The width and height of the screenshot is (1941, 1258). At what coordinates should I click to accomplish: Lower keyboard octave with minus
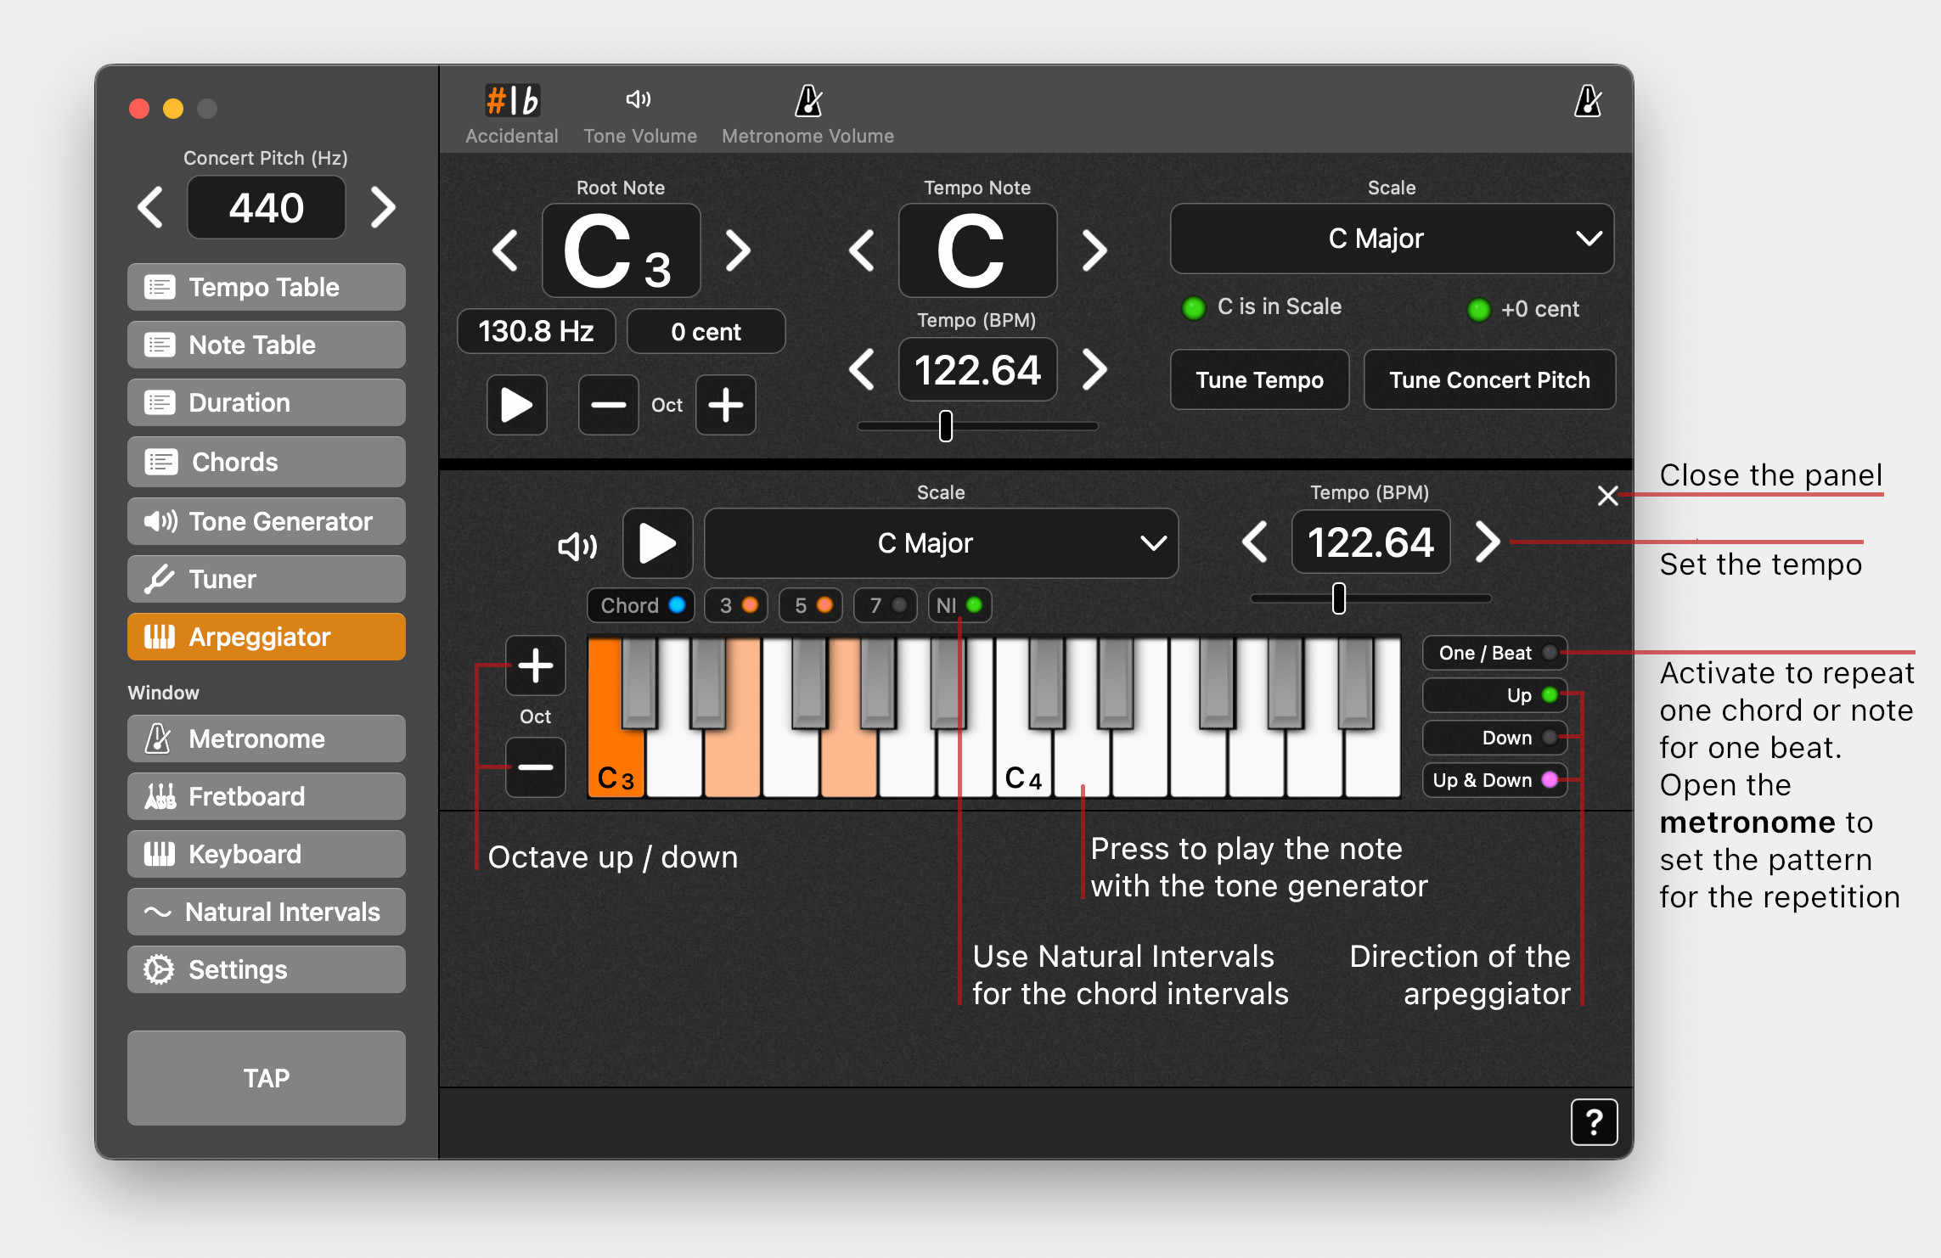(536, 767)
